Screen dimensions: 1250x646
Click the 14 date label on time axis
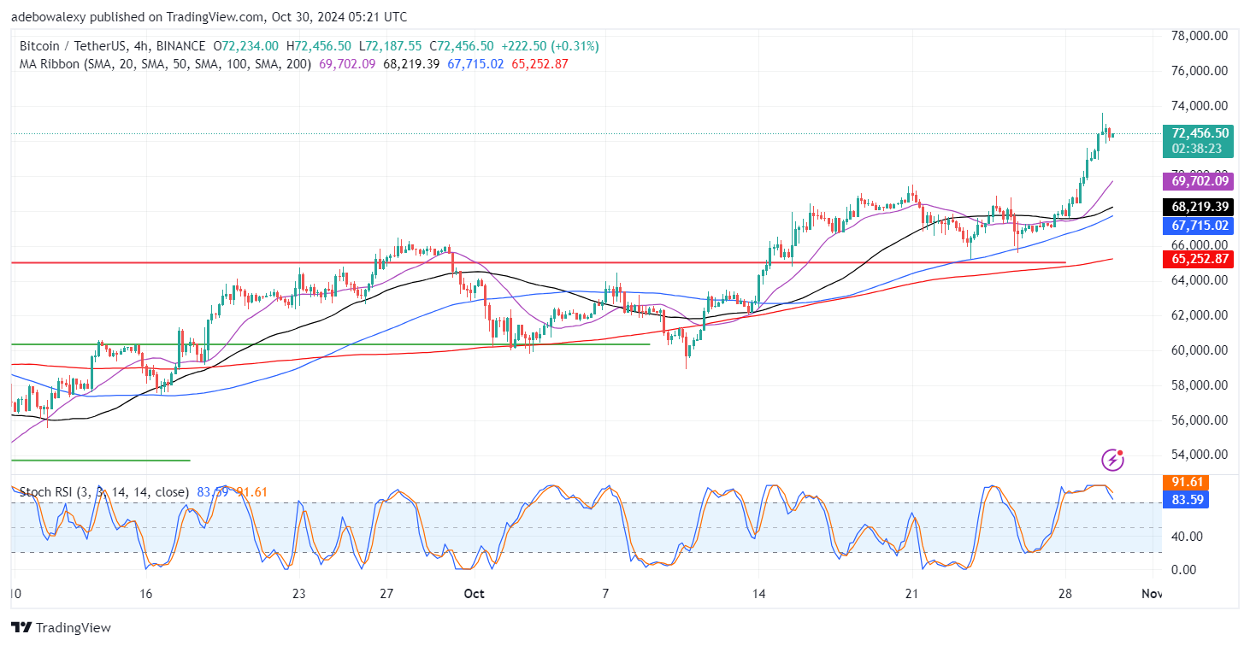pyautogui.click(x=758, y=594)
